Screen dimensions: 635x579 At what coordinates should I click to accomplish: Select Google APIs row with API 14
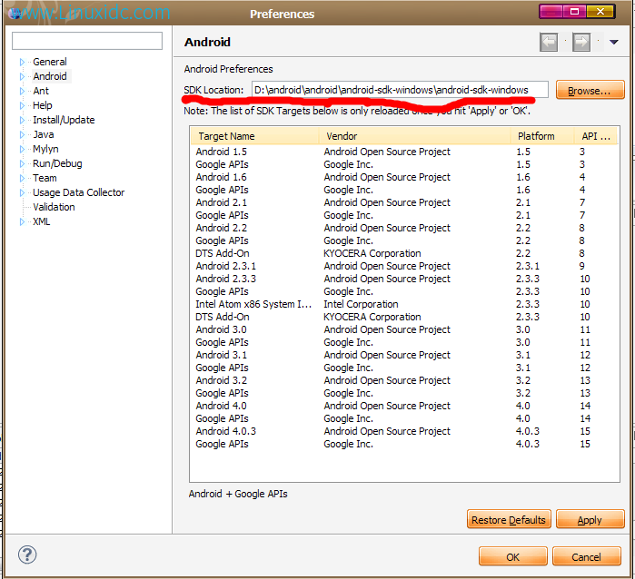404,418
